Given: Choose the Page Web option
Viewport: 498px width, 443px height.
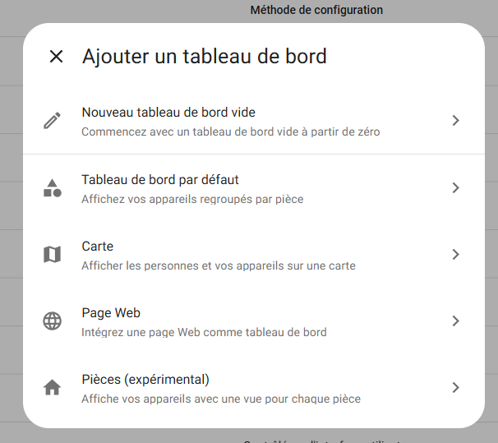Looking at the screenshot, I should coord(254,321).
